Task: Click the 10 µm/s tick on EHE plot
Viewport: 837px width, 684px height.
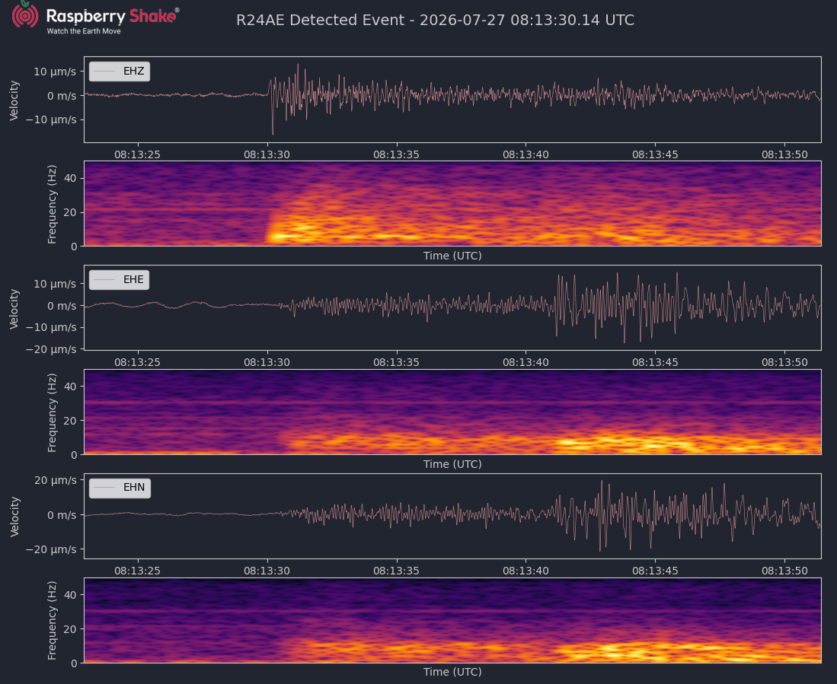Action: [54, 284]
